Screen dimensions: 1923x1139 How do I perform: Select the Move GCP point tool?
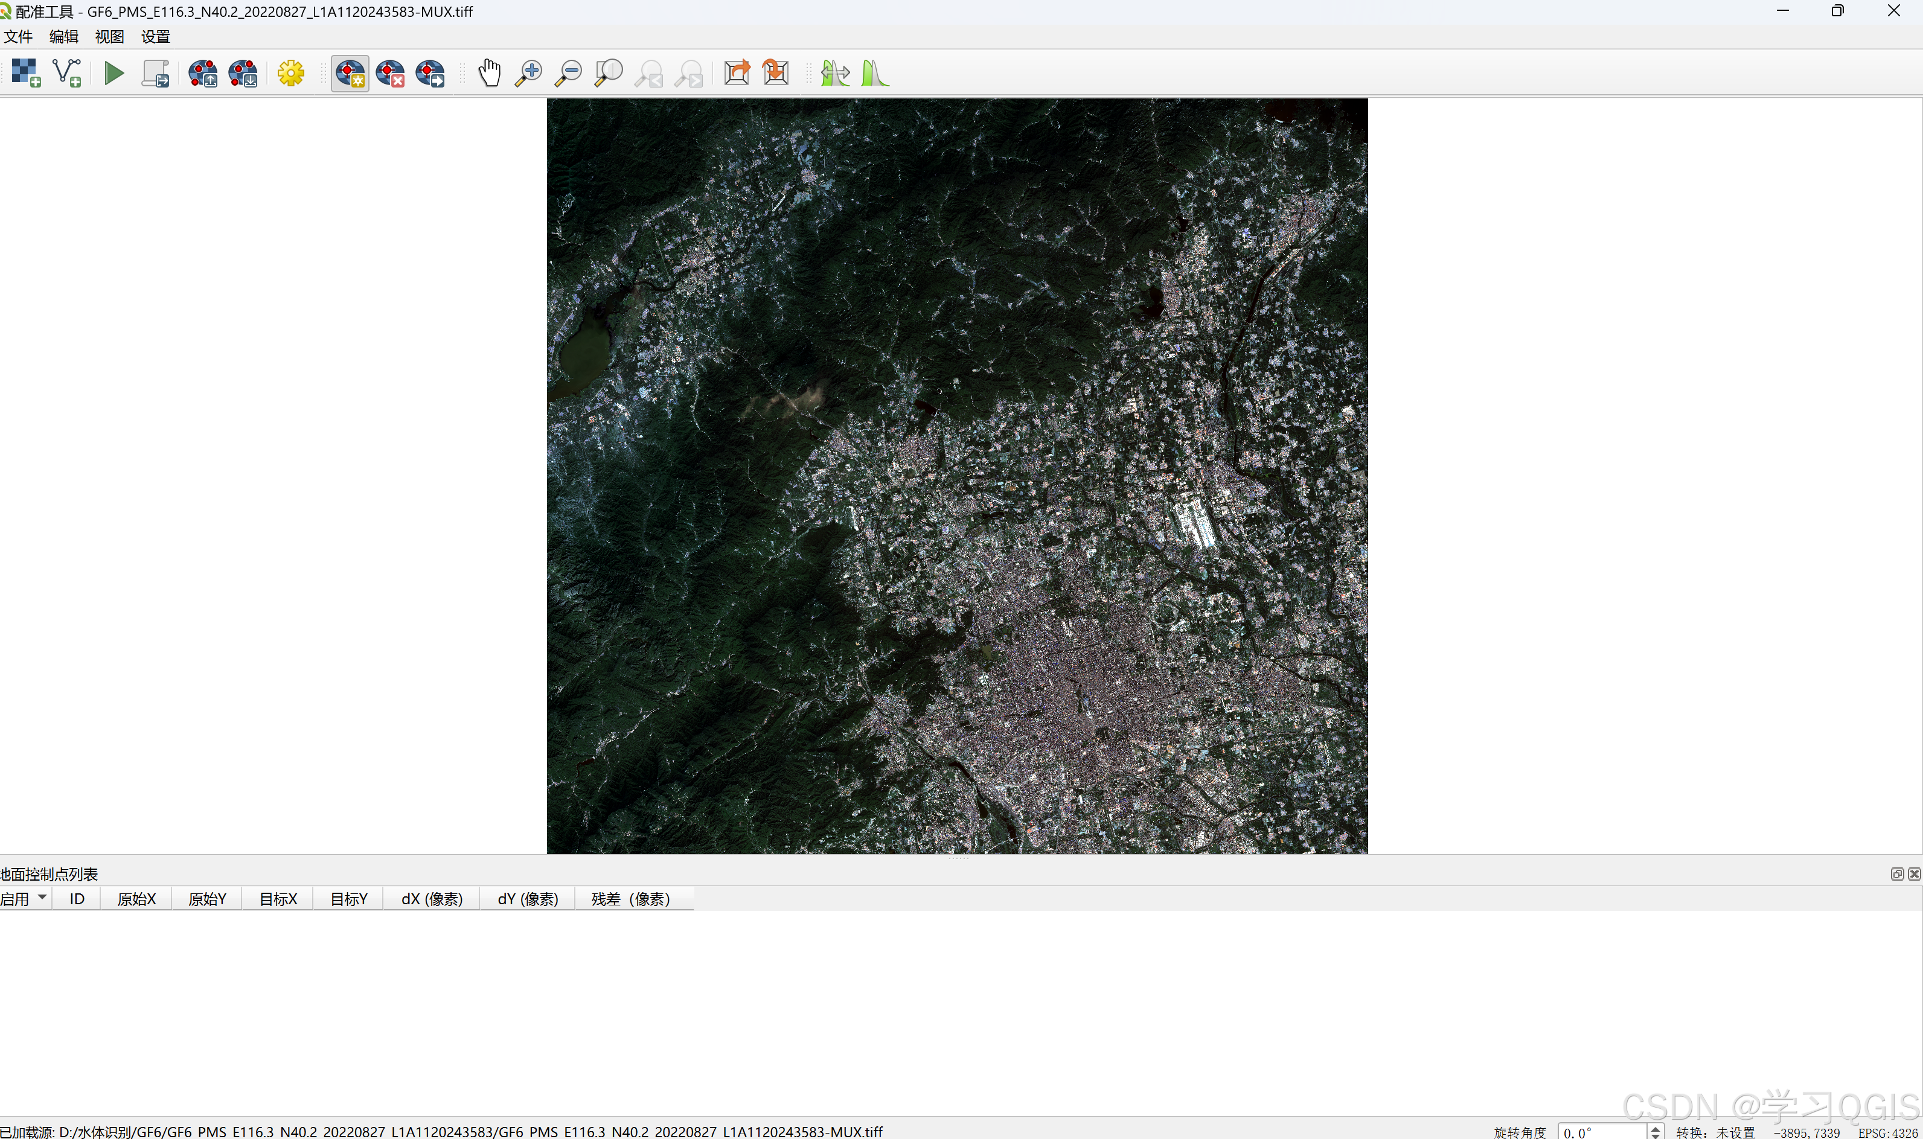click(x=430, y=74)
